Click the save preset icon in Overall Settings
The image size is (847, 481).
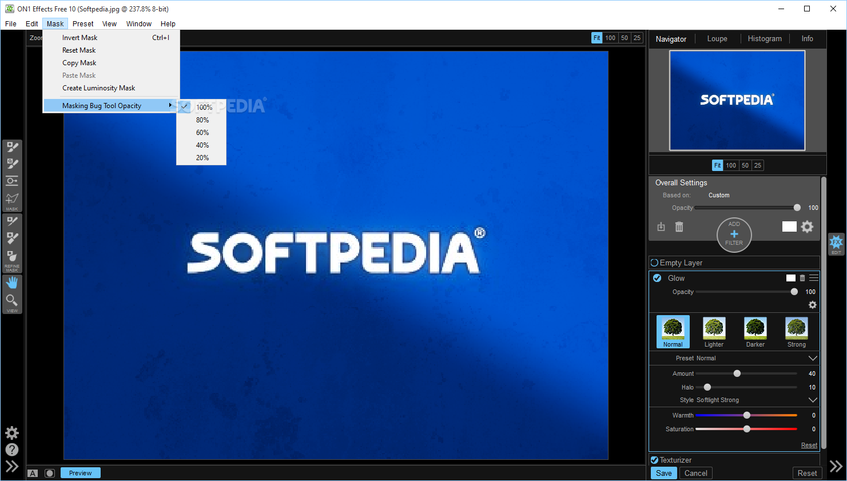coord(661,226)
